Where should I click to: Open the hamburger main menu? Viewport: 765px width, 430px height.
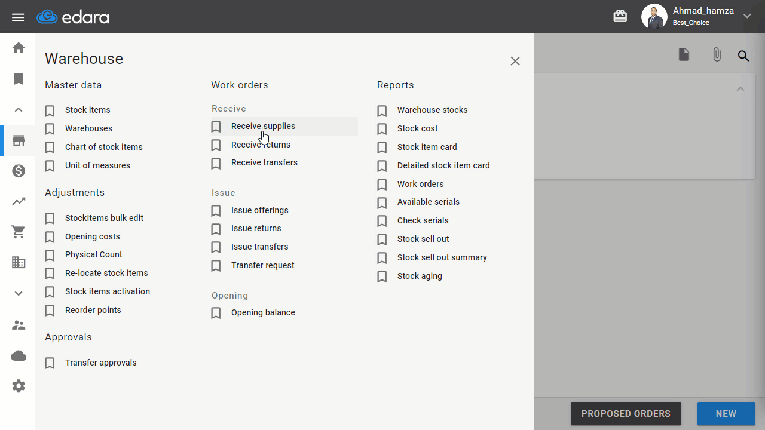18,17
